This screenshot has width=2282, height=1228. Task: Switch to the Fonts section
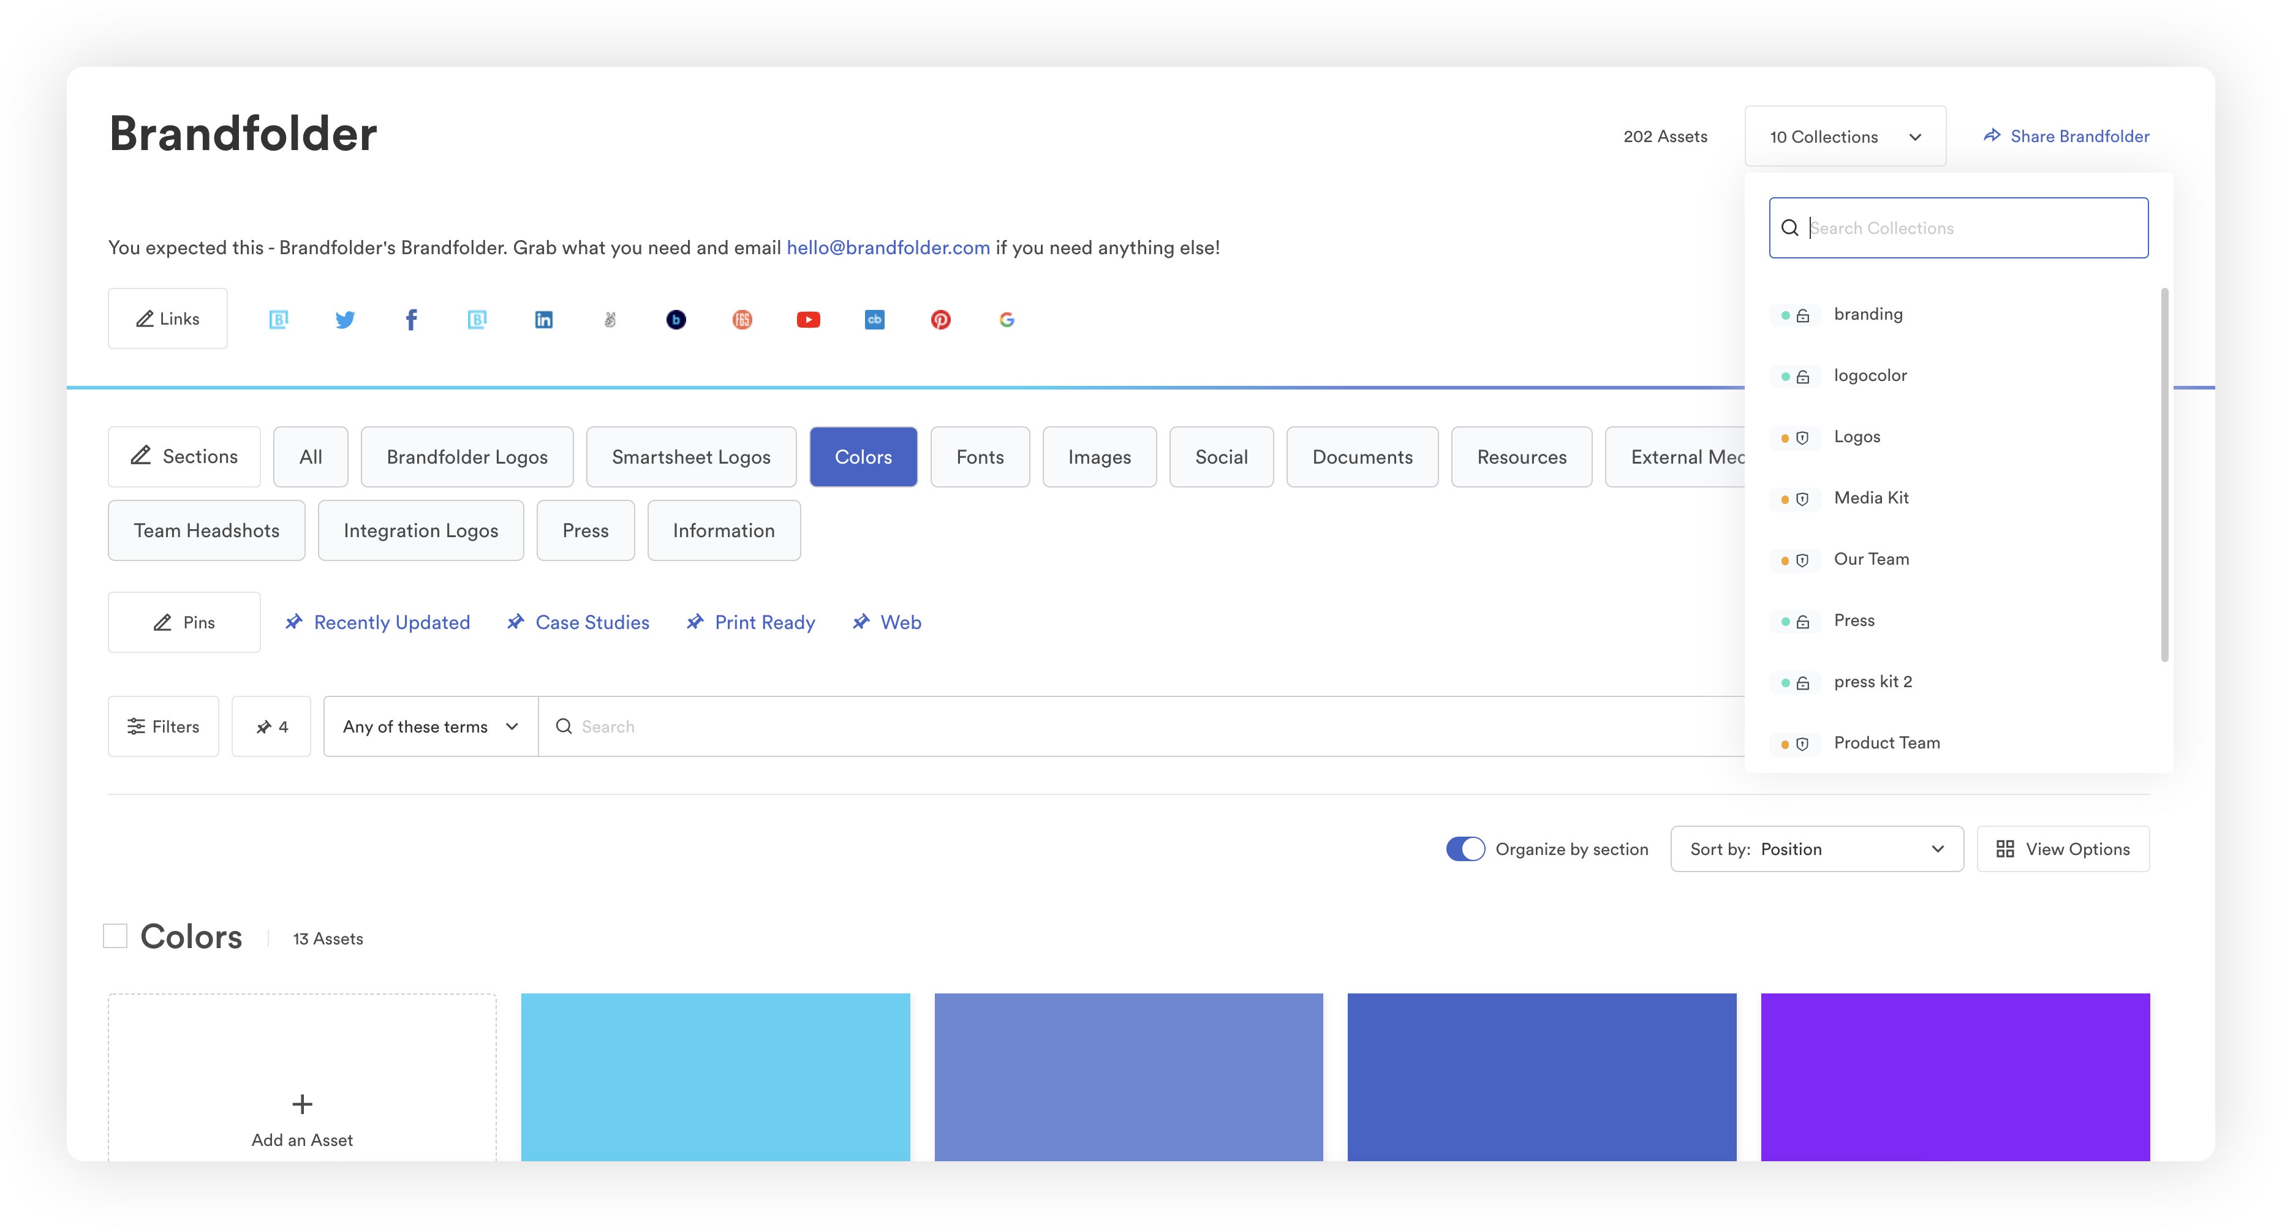tap(980, 457)
